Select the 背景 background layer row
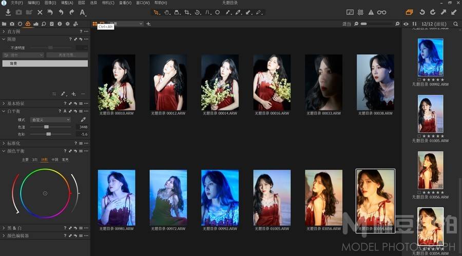462x256 pixels. pos(45,63)
